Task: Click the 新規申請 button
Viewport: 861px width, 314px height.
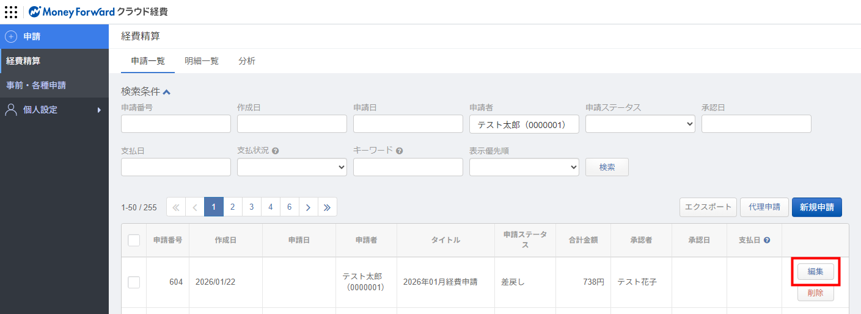Action: [x=816, y=207]
